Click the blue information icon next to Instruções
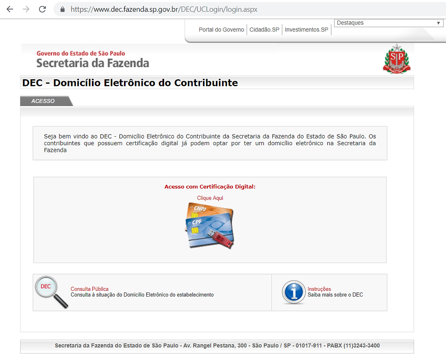Viewport: 446px width, 358px height. point(293,292)
